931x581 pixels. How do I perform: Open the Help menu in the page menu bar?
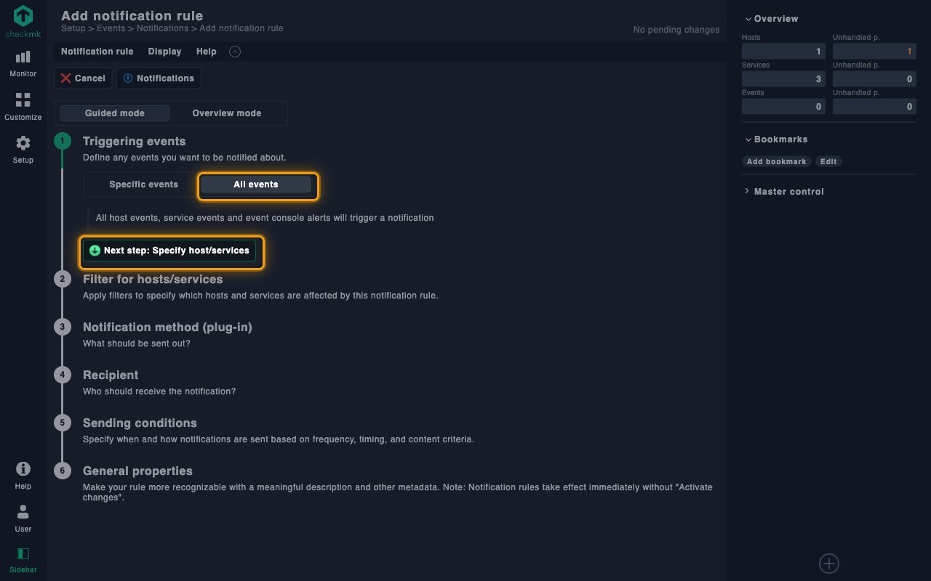coord(207,52)
